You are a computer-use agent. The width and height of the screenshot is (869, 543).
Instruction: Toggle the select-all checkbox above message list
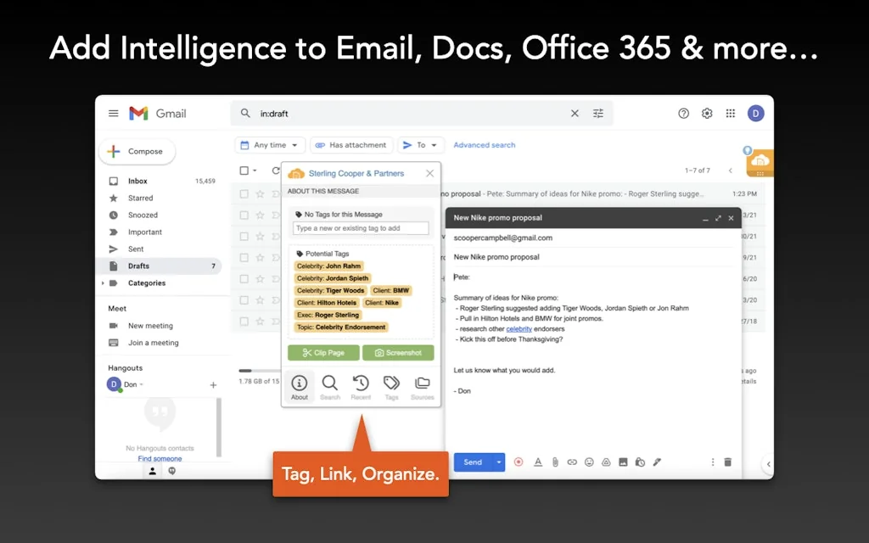(244, 171)
